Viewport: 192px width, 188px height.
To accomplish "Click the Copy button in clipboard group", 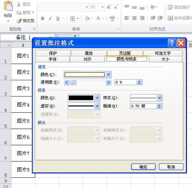I will tap(24, 12).
